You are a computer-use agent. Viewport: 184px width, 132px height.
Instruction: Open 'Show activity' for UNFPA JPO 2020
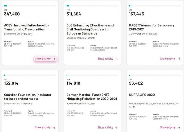tap(168, 127)
